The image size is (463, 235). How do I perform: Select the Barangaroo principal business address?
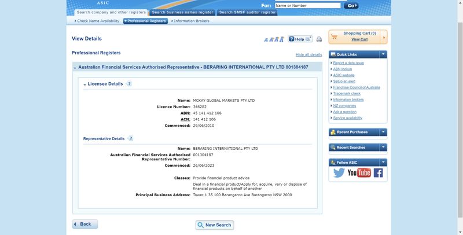242,195
